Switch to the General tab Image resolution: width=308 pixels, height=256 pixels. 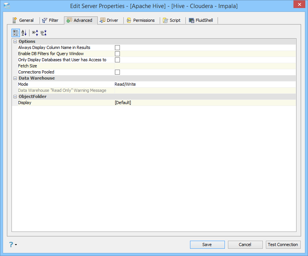(23, 20)
